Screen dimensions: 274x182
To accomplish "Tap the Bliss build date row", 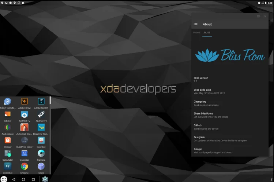I will click(x=230, y=91).
